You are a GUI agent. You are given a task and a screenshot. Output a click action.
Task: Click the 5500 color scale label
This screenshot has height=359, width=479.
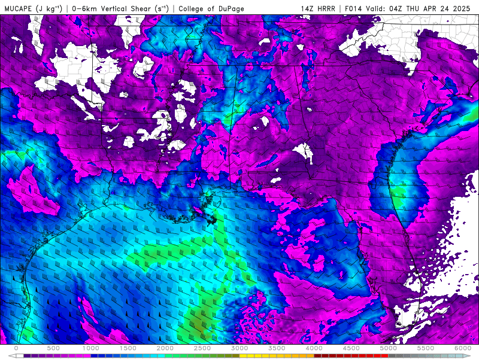click(x=426, y=348)
